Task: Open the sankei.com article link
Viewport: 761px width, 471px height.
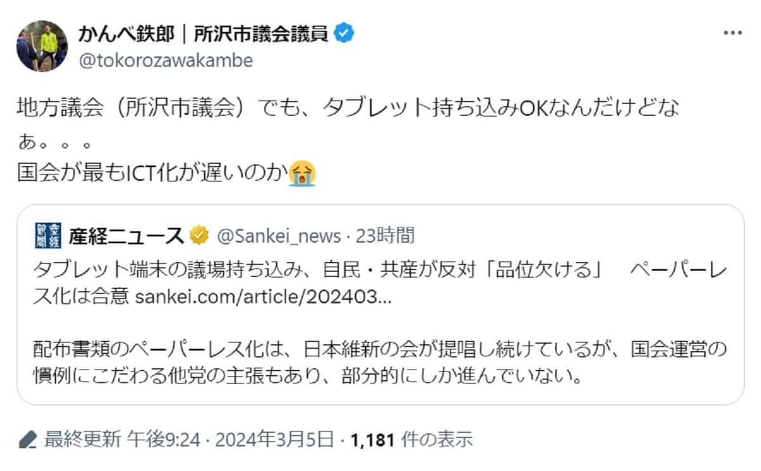Action: pyautogui.click(x=264, y=297)
